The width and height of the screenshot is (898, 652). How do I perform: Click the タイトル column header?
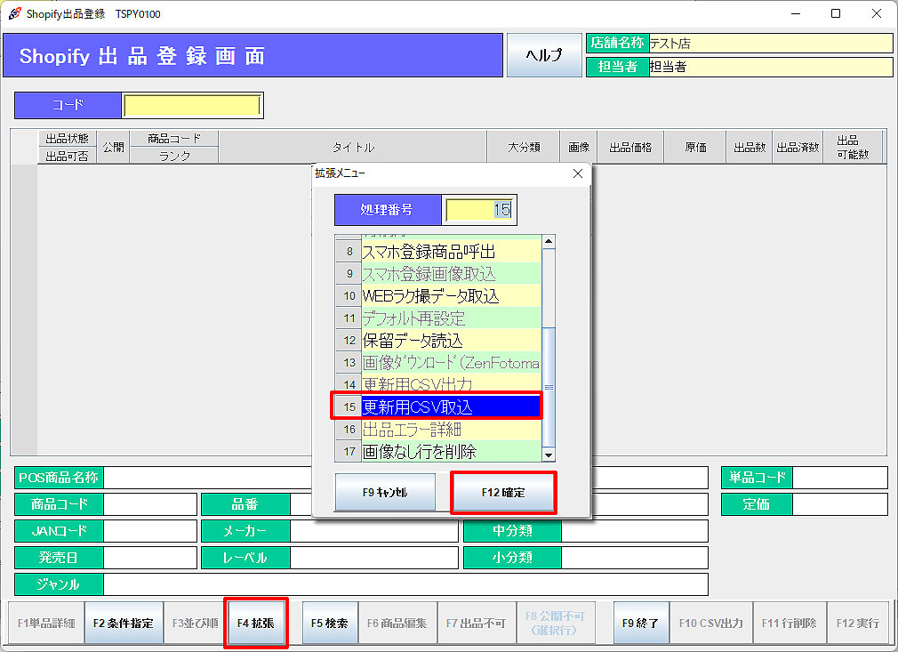(353, 147)
